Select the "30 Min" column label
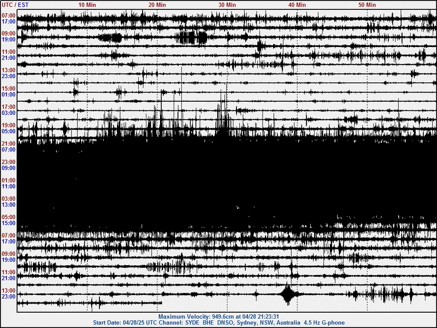Image resolution: width=437 pixels, height=328 pixels. (x=227, y=5)
